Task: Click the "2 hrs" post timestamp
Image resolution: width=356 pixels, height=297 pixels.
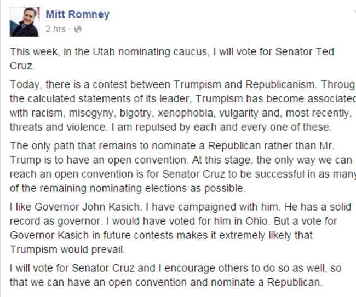Action: tap(56, 28)
